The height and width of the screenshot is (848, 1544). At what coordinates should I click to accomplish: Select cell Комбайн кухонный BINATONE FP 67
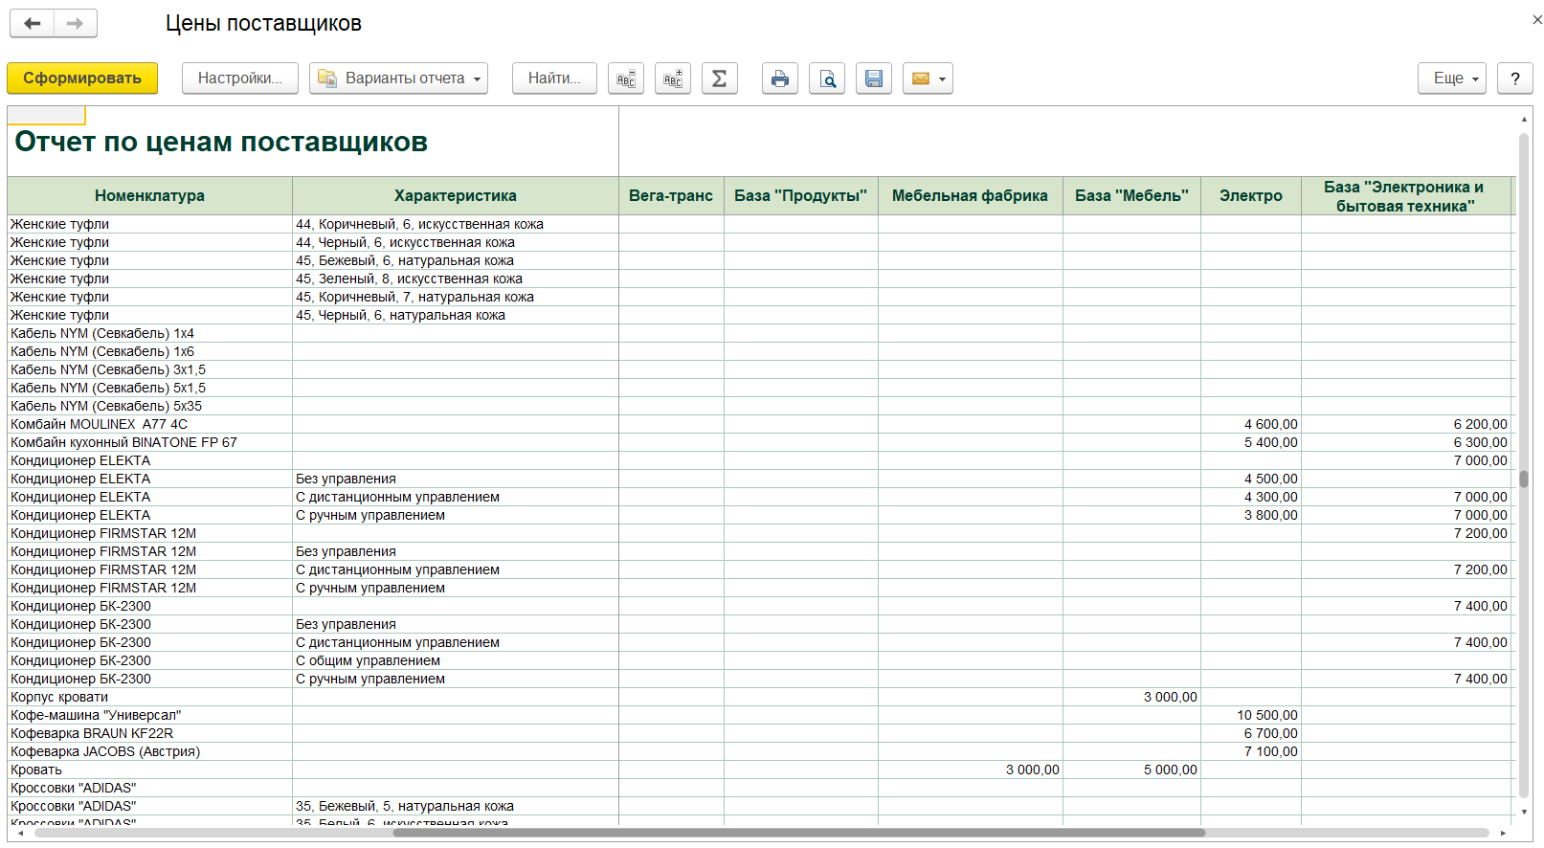pyautogui.click(x=149, y=443)
